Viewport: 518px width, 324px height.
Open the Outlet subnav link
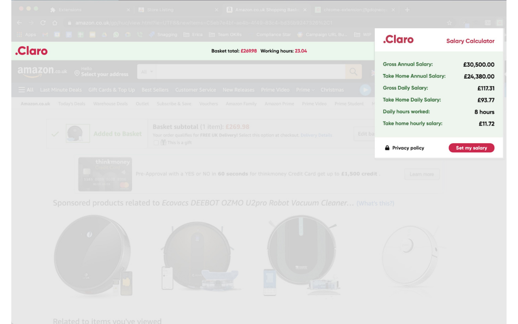[x=142, y=104]
